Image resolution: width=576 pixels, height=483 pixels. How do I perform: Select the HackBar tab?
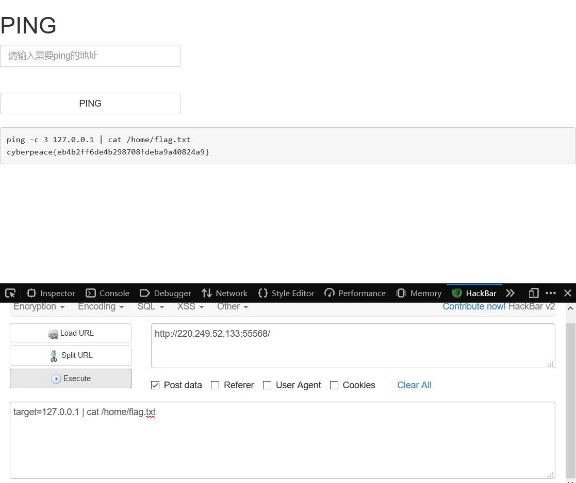click(x=474, y=293)
